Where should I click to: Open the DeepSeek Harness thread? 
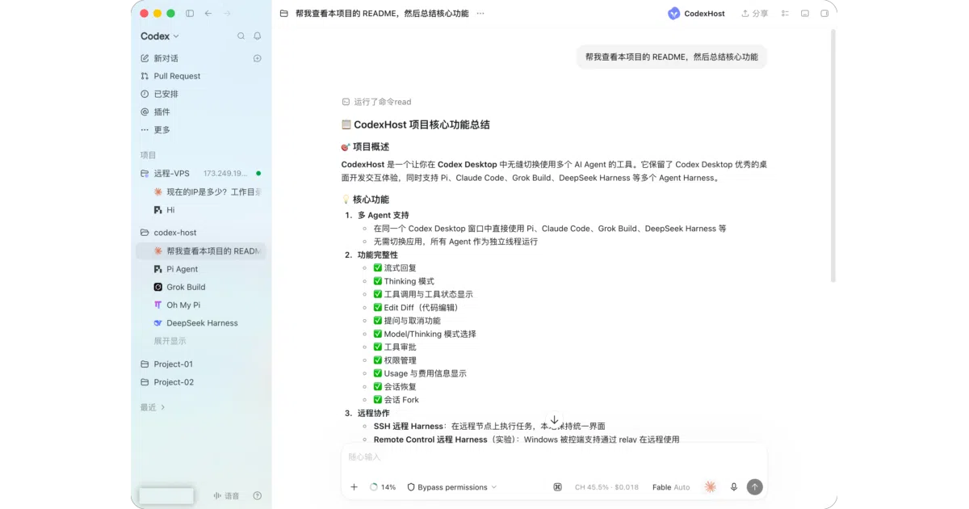pos(202,323)
